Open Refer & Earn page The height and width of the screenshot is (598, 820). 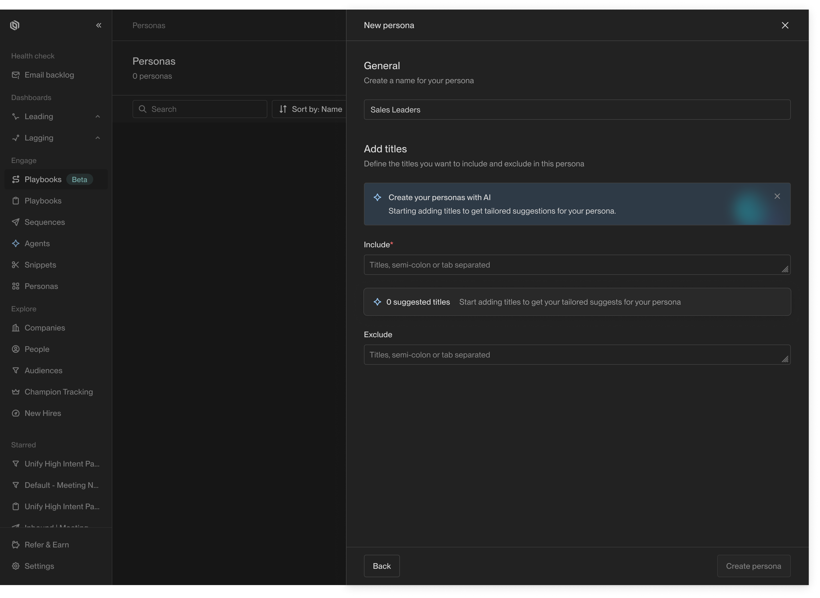(46, 545)
